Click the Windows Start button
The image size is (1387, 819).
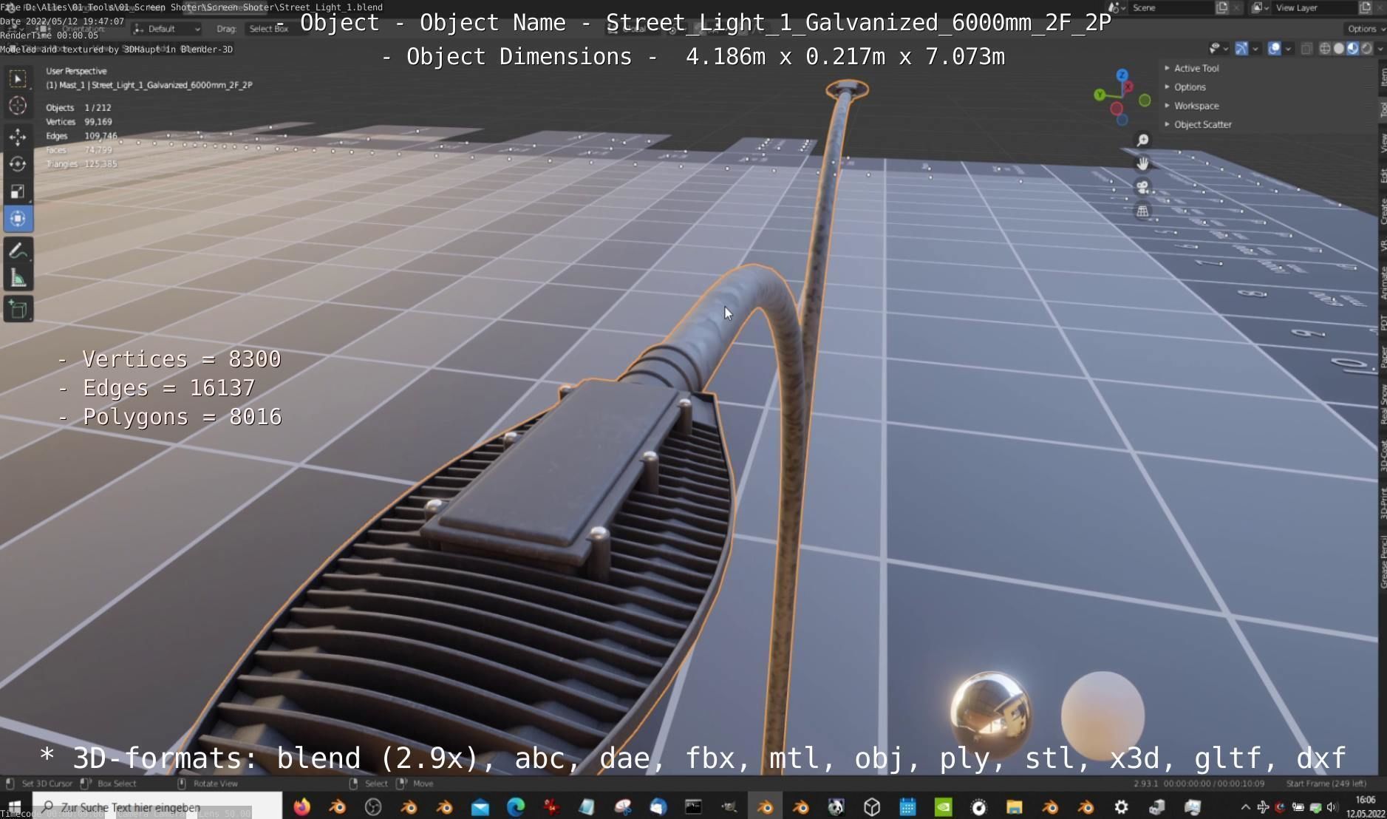[14, 806]
